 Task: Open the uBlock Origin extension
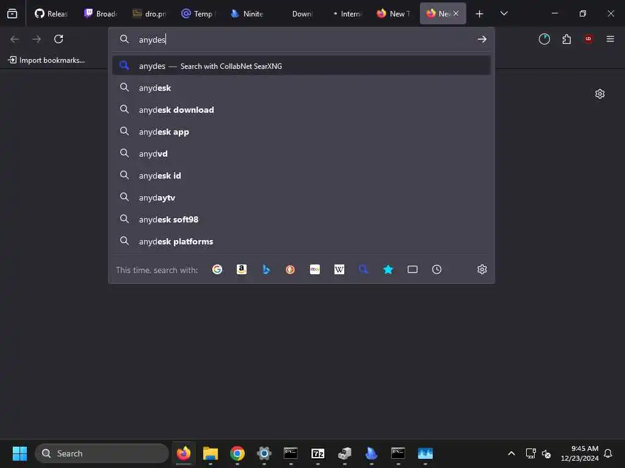588,39
